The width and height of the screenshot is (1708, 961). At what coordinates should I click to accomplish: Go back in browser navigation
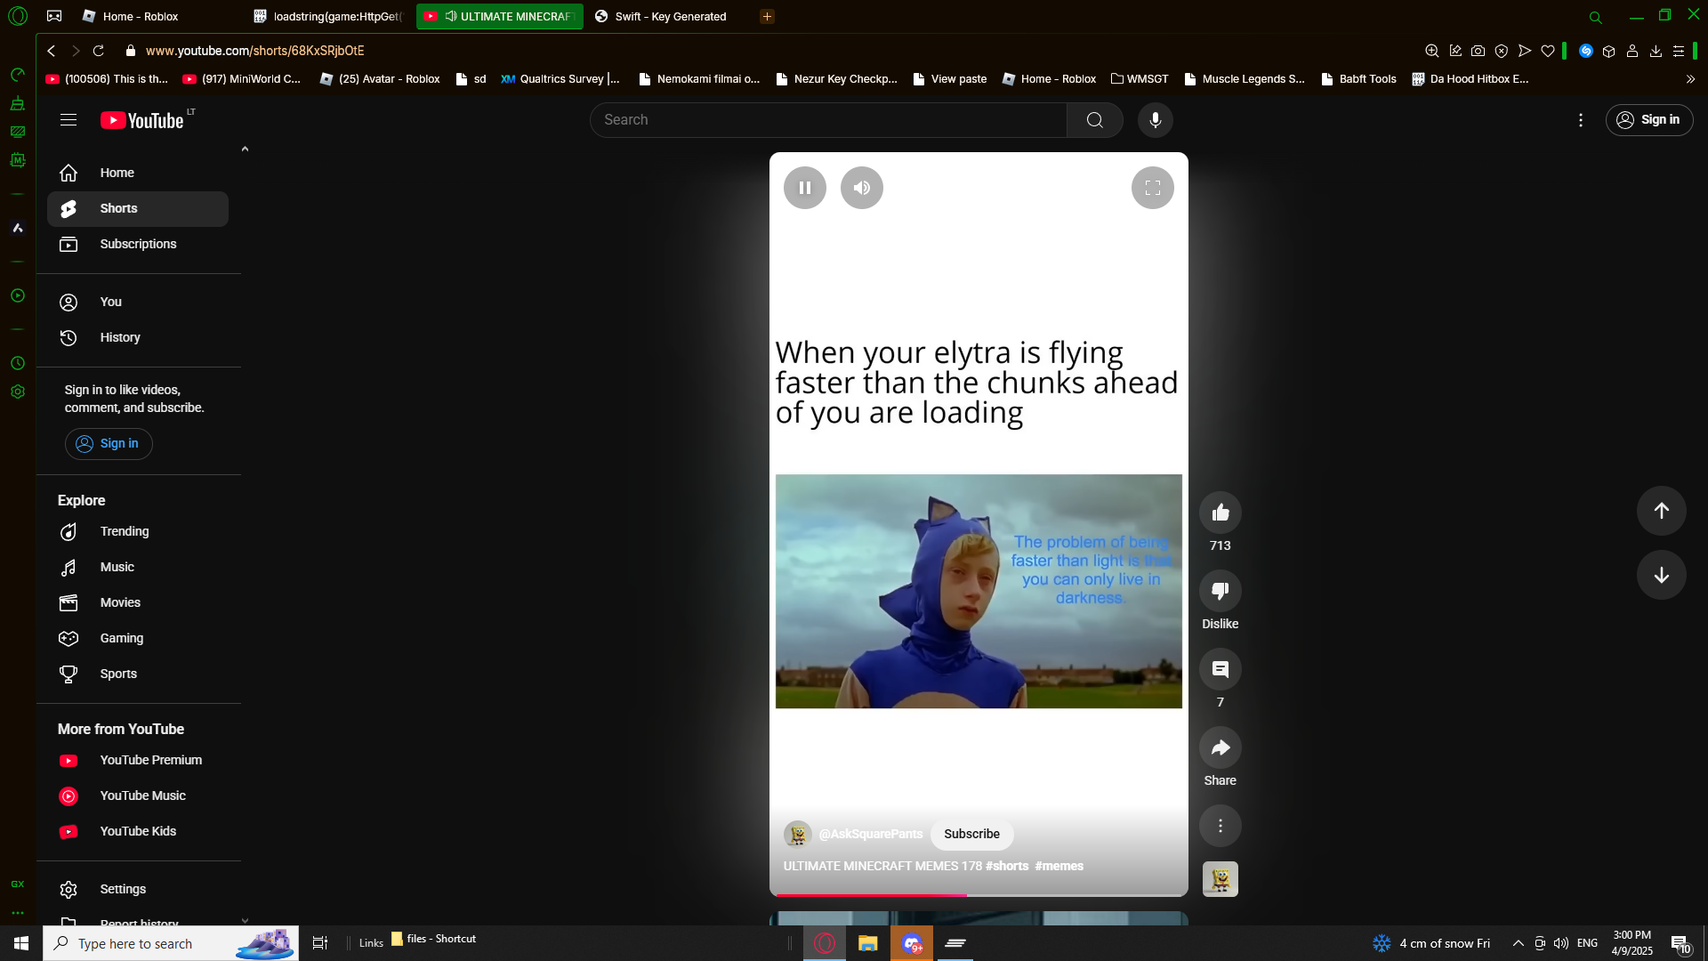coord(52,51)
